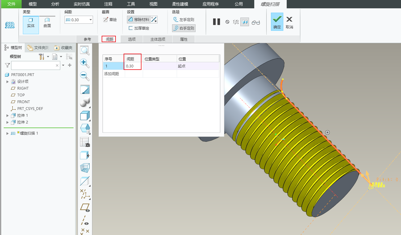The image size is (401, 235).
Task: Open the rendering options sphere icon
Action: [x=85, y=102]
